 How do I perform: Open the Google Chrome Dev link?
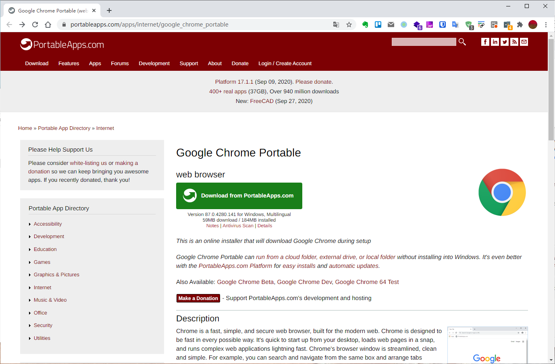point(305,282)
